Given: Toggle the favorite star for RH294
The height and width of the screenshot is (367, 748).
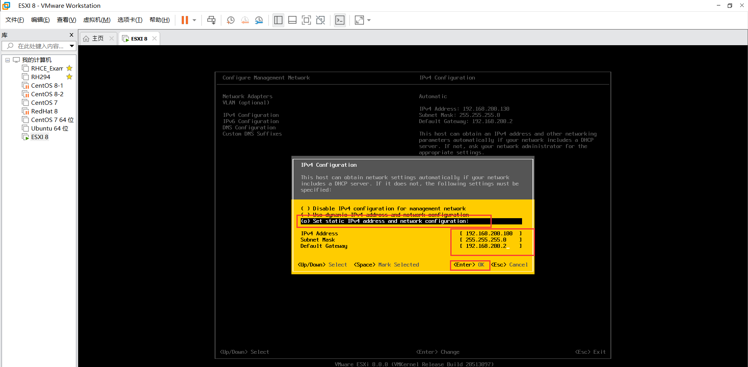Looking at the screenshot, I should click(69, 77).
